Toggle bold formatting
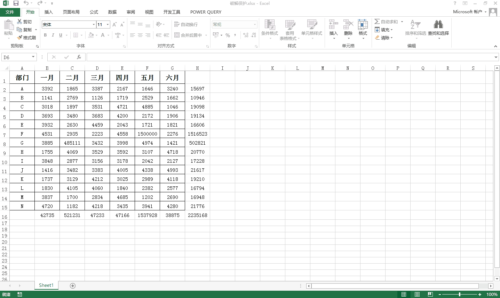Viewport: 500px width, 298px height. click(45, 35)
